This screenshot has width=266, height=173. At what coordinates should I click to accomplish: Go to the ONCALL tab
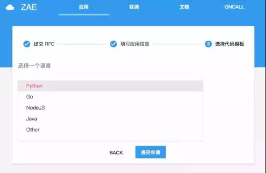pos(234,7)
